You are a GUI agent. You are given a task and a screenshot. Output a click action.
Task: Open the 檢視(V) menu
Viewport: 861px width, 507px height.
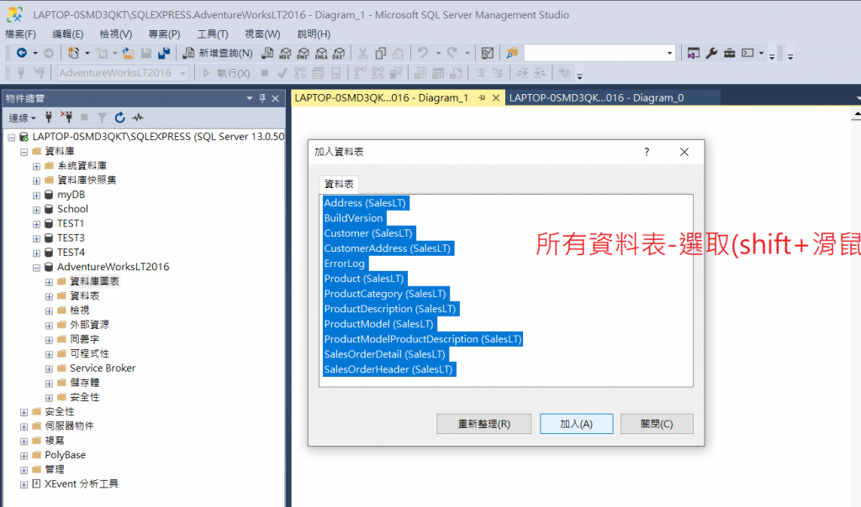[116, 34]
